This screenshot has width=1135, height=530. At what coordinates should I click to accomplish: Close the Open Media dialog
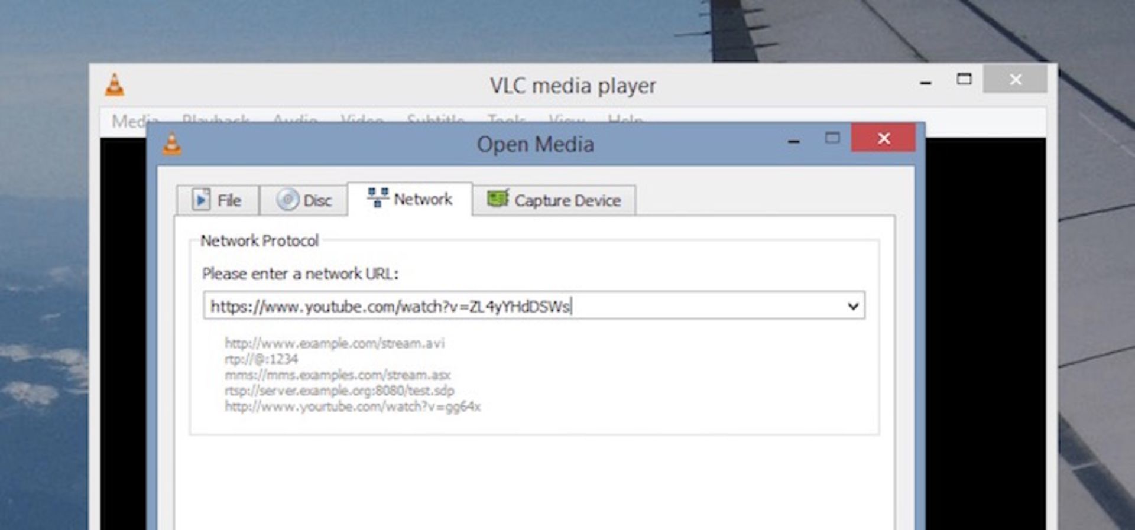coord(884,138)
